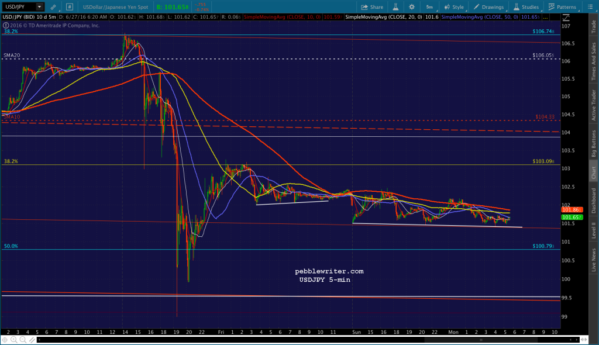599x345 pixels.
Task: Switch to the Dashboard side tab
Action: [x=594, y=201]
